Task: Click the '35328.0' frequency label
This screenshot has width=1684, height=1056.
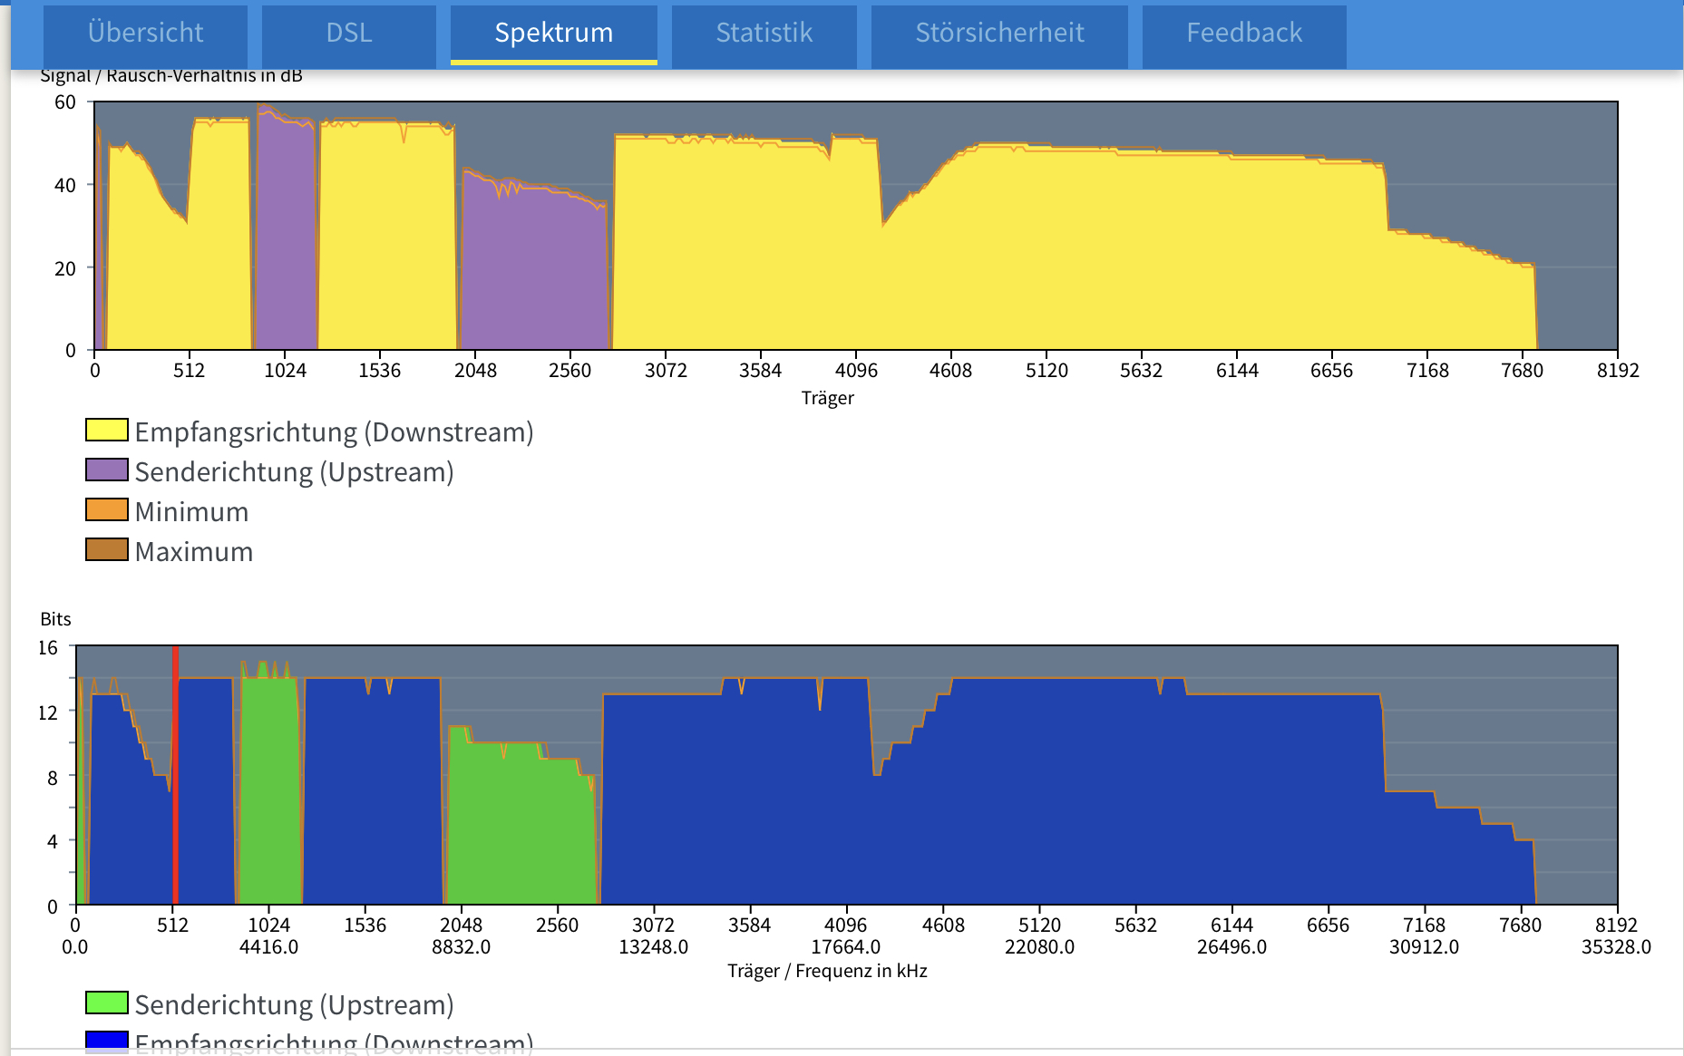Action: coord(1616,947)
